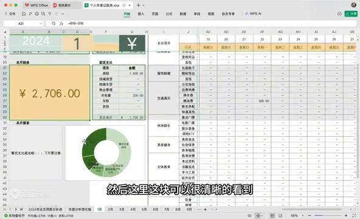Show more sheets via ellipsis button
The height and width of the screenshot is (219, 360).
pyautogui.click(x=199, y=209)
